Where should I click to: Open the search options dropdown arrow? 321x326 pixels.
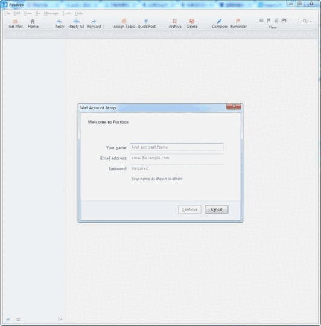tap(311, 21)
